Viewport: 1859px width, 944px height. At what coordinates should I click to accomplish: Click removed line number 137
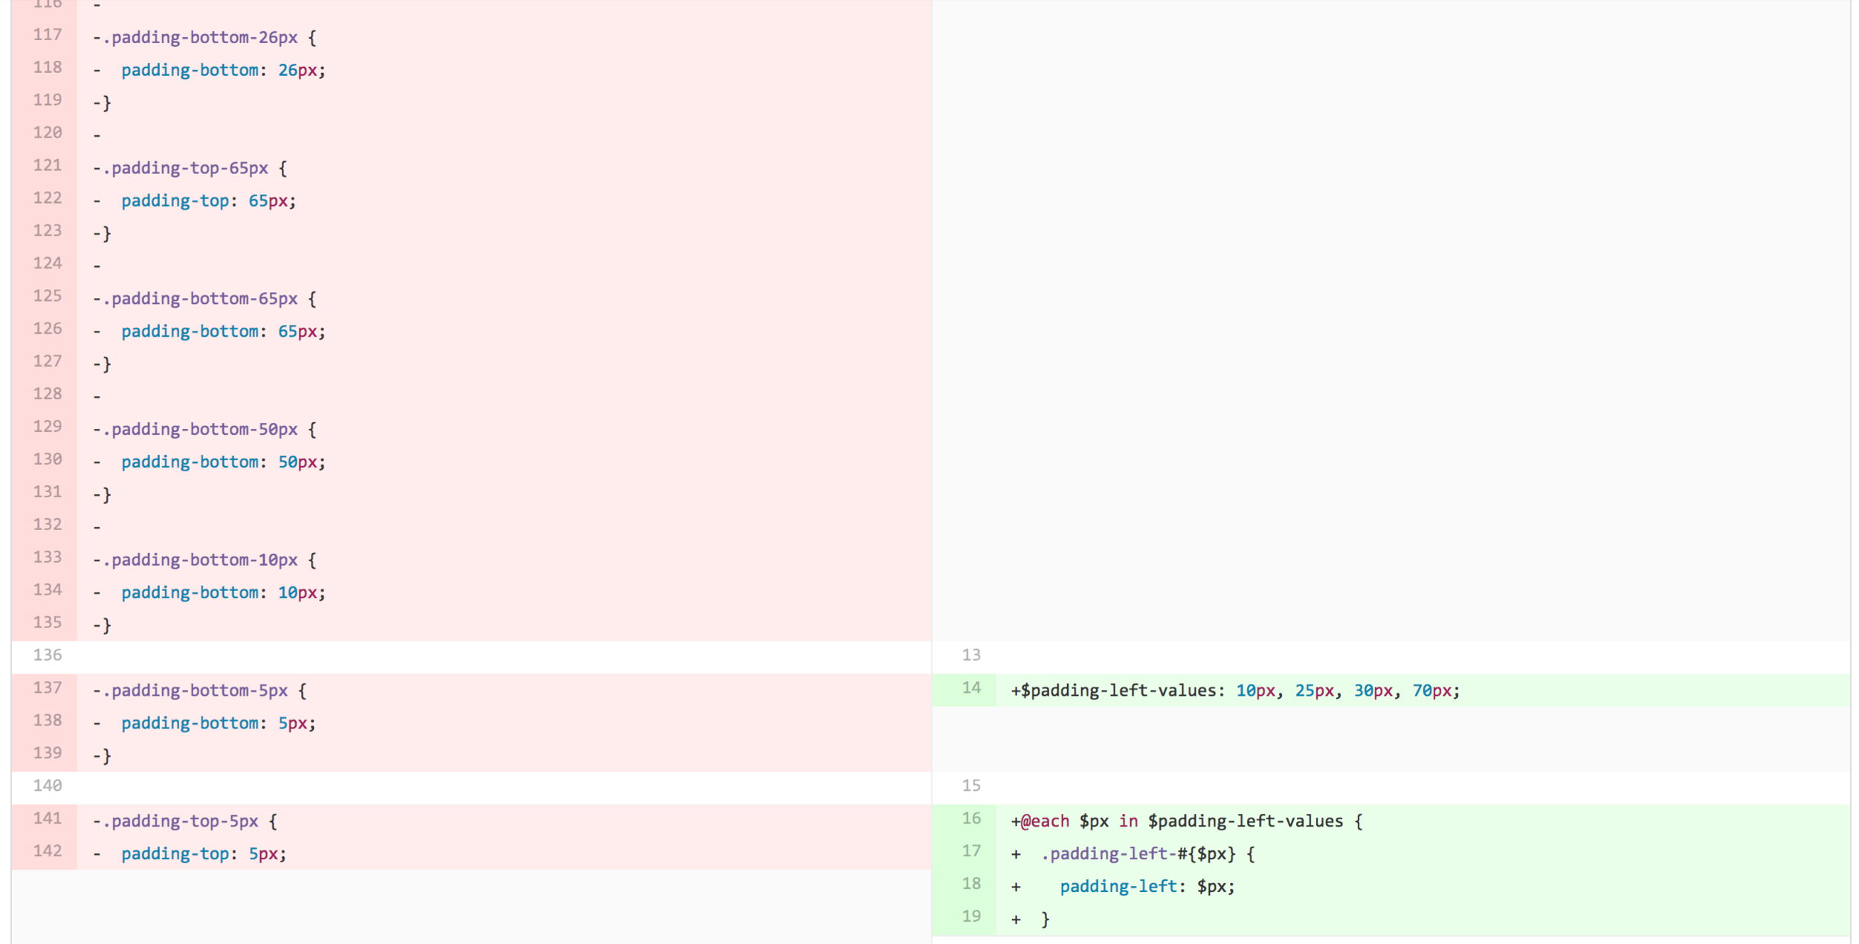pos(47,688)
